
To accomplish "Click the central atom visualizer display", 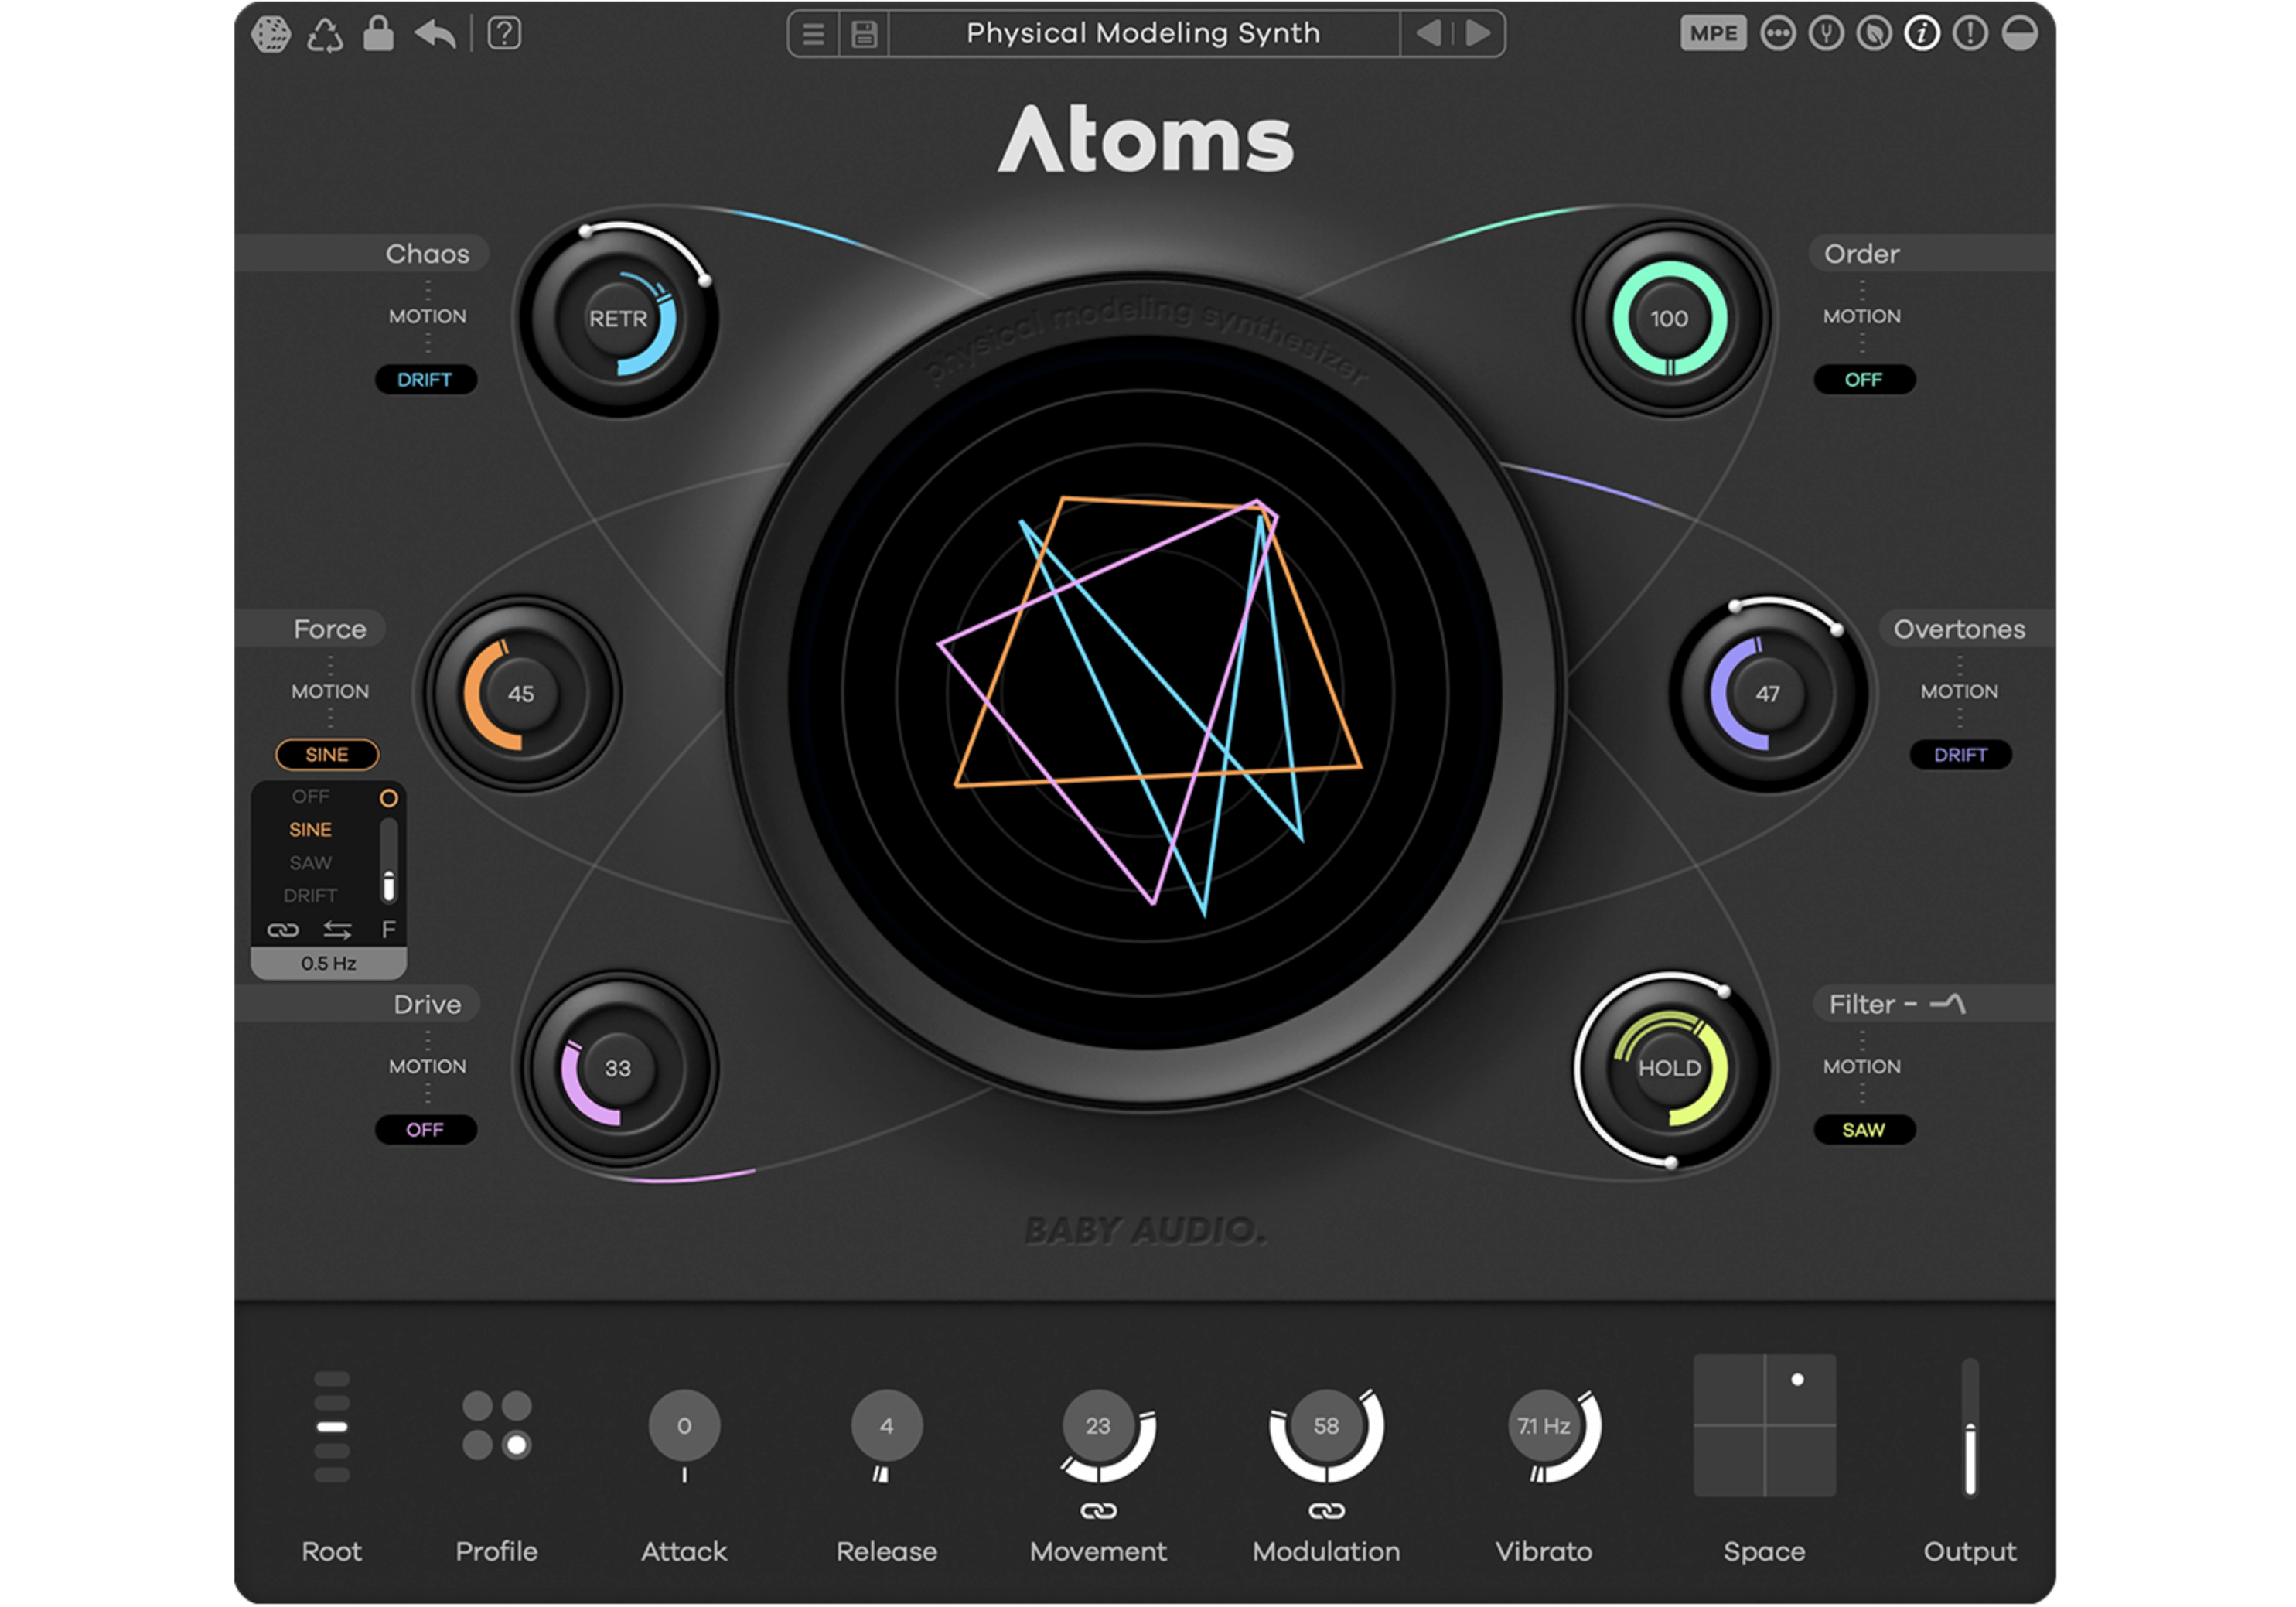I will [x=1146, y=694].
